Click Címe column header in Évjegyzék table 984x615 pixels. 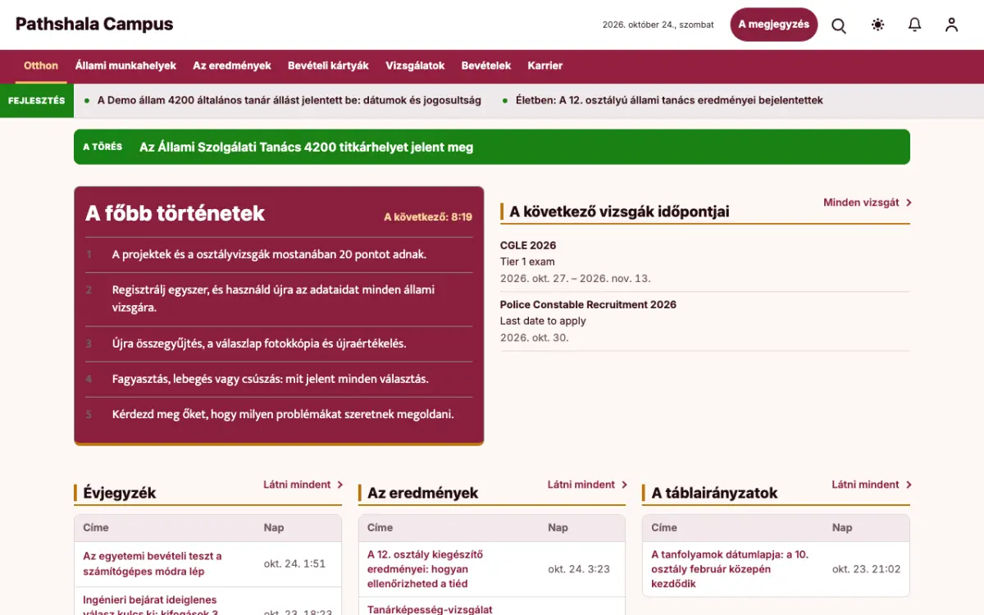point(96,527)
